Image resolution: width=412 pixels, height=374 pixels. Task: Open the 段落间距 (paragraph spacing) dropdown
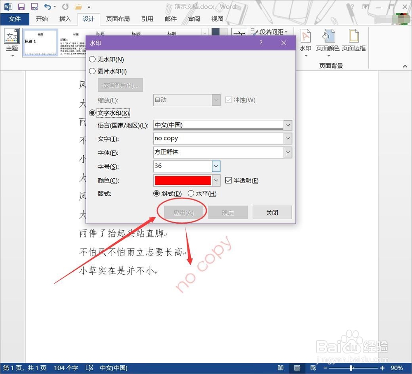pyautogui.click(x=272, y=32)
